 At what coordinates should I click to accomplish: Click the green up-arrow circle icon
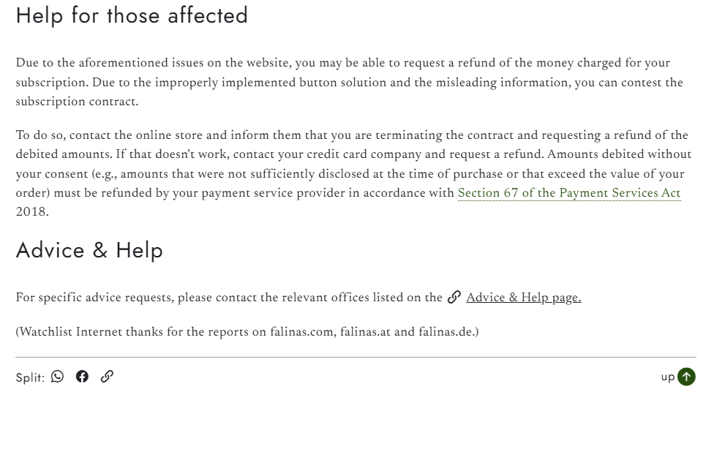click(x=686, y=377)
